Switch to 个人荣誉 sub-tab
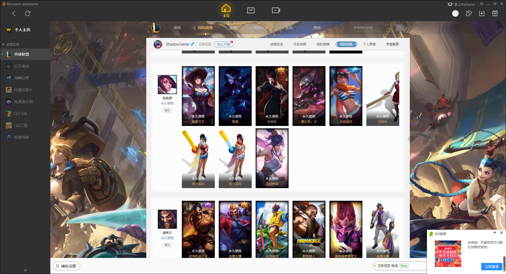The image size is (506, 274). [369, 44]
